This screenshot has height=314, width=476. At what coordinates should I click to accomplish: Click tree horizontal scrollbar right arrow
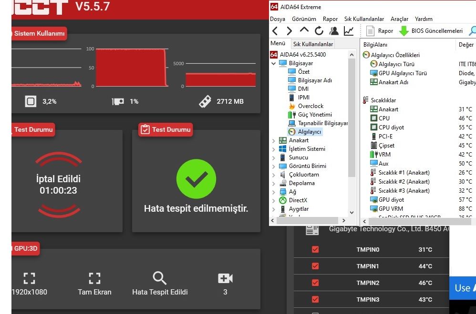click(343, 220)
